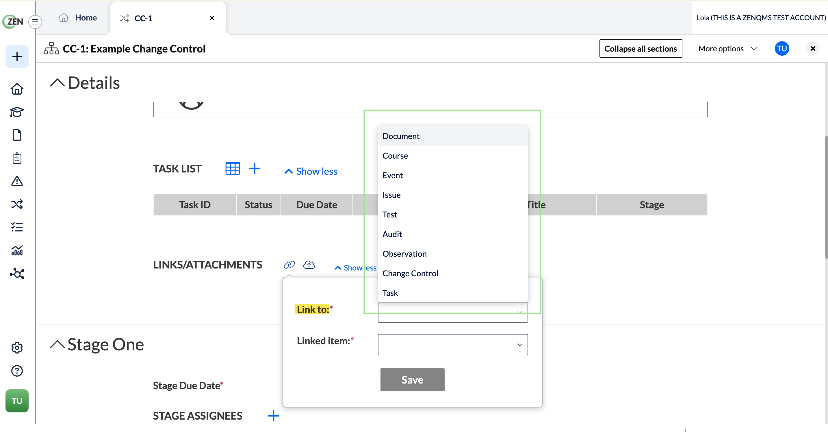This screenshot has width=828, height=432.
Task: Expand the More options menu
Action: point(728,49)
